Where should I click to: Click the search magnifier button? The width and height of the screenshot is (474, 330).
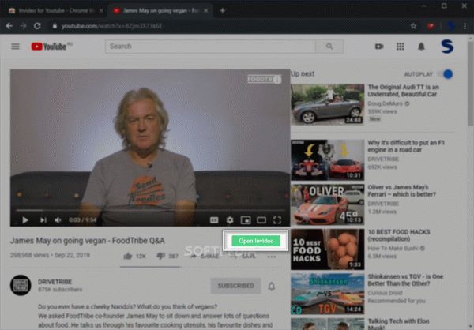329,47
